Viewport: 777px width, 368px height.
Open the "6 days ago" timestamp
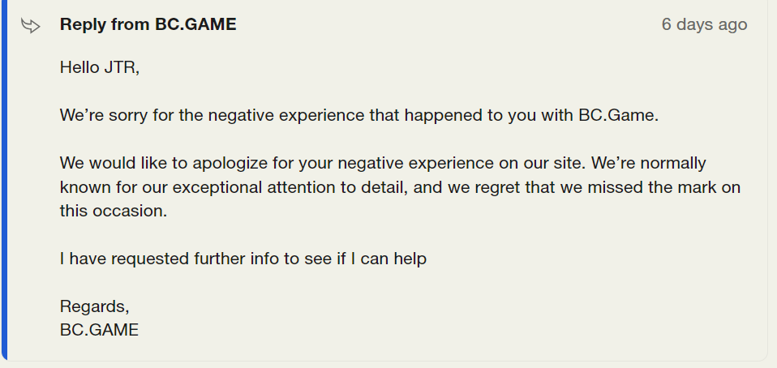[704, 24]
